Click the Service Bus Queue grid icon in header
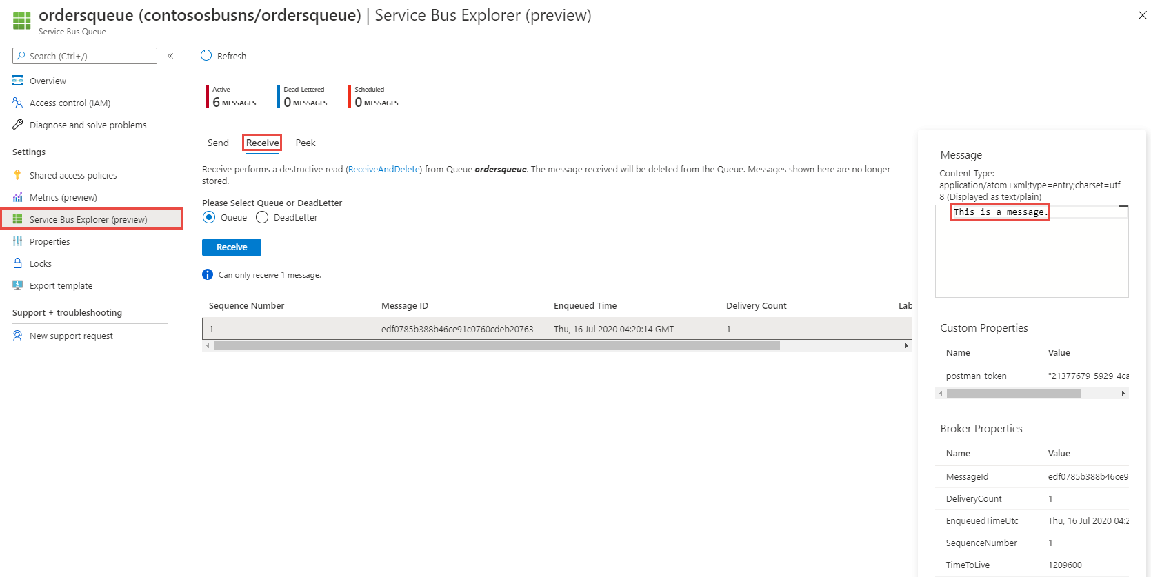The image size is (1151, 577). [22, 21]
